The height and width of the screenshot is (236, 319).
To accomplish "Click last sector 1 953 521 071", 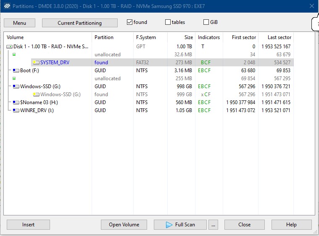I will tap(276, 110).
